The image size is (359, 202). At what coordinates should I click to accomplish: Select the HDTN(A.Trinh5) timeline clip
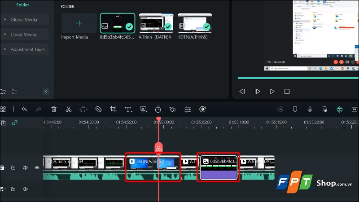(x=153, y=168)
